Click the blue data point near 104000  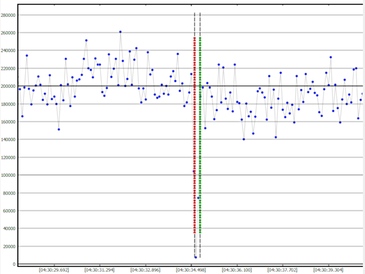tap(193, 172)
